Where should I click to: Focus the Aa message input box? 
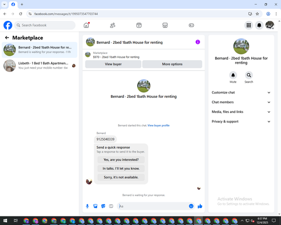[x=153, y=206]
